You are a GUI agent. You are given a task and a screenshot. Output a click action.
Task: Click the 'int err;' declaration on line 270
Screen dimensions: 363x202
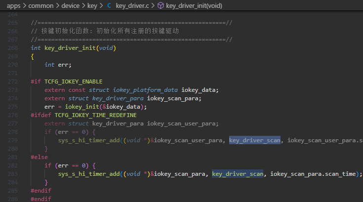[58, 65]
